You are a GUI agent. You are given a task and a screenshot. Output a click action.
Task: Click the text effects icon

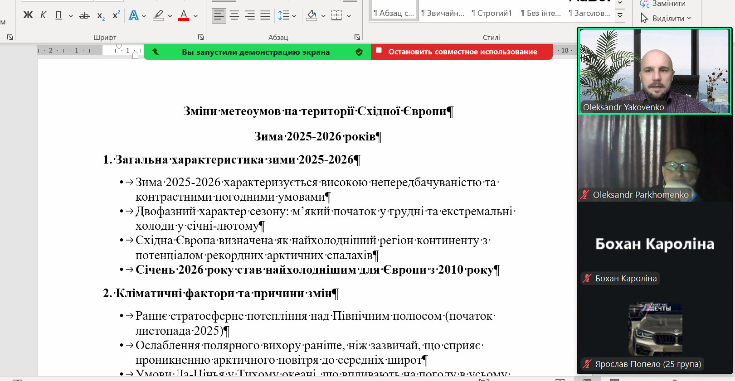click(133, 16)
